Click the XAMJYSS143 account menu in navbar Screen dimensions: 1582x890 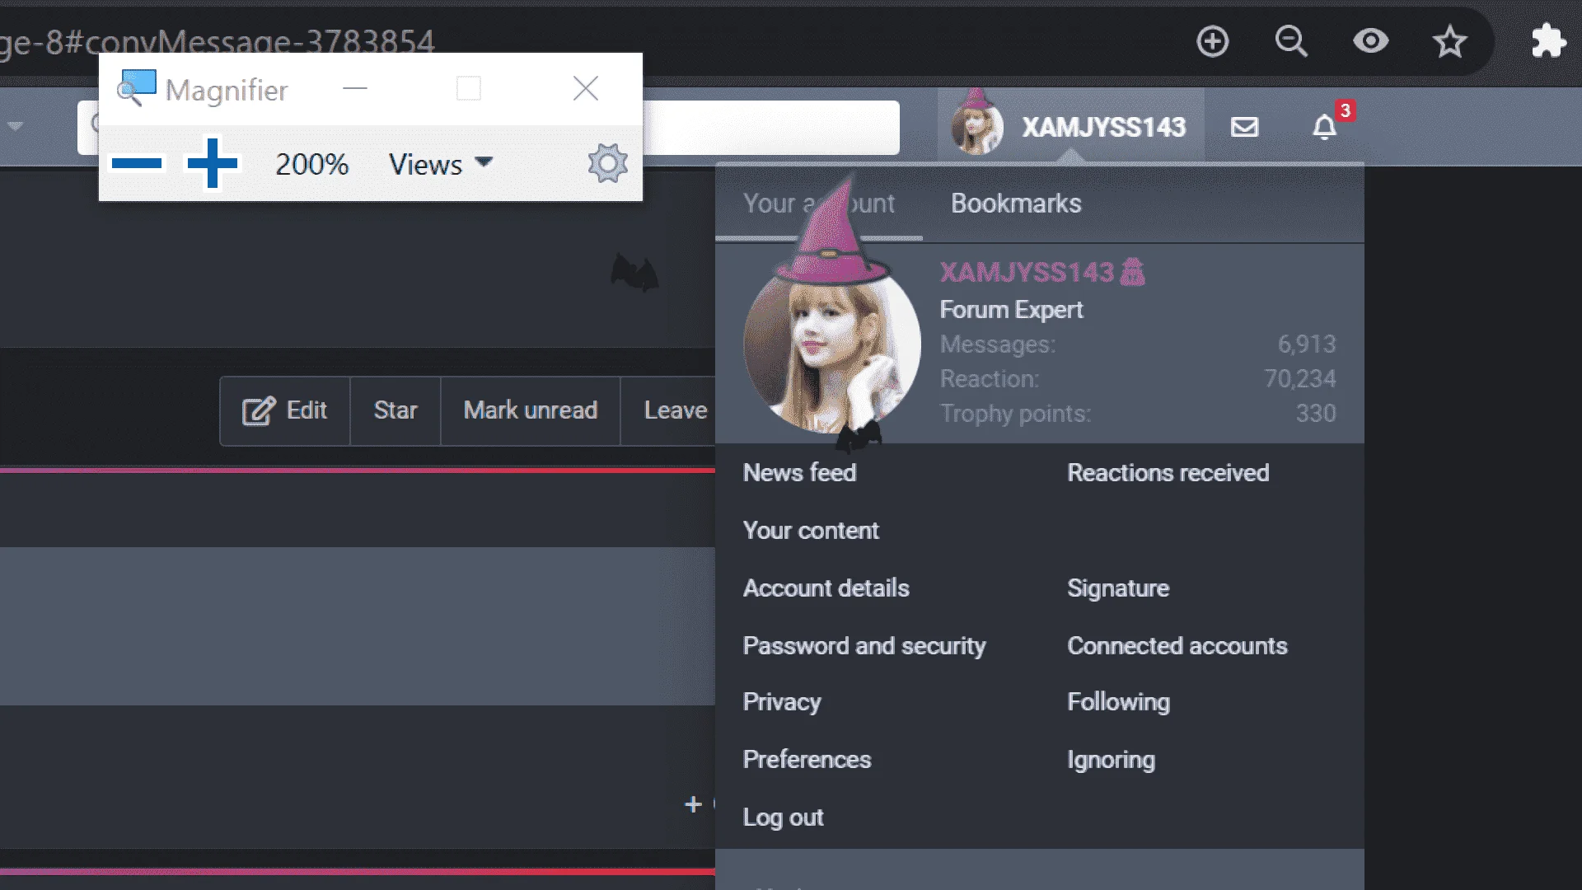click(1070, 127)
